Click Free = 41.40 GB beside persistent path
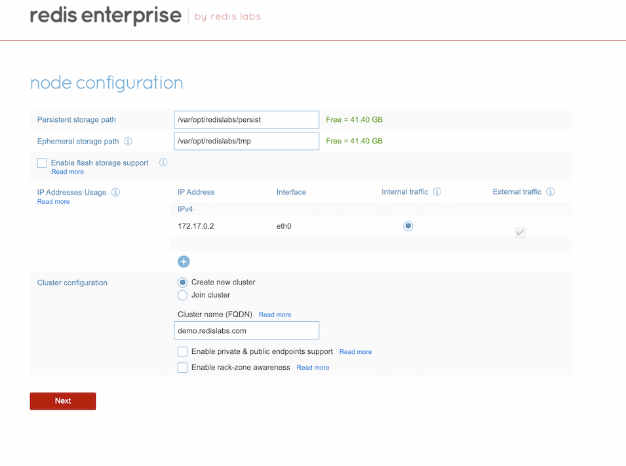626x466 pixels. pyautogui.click(x=354, y=120)
